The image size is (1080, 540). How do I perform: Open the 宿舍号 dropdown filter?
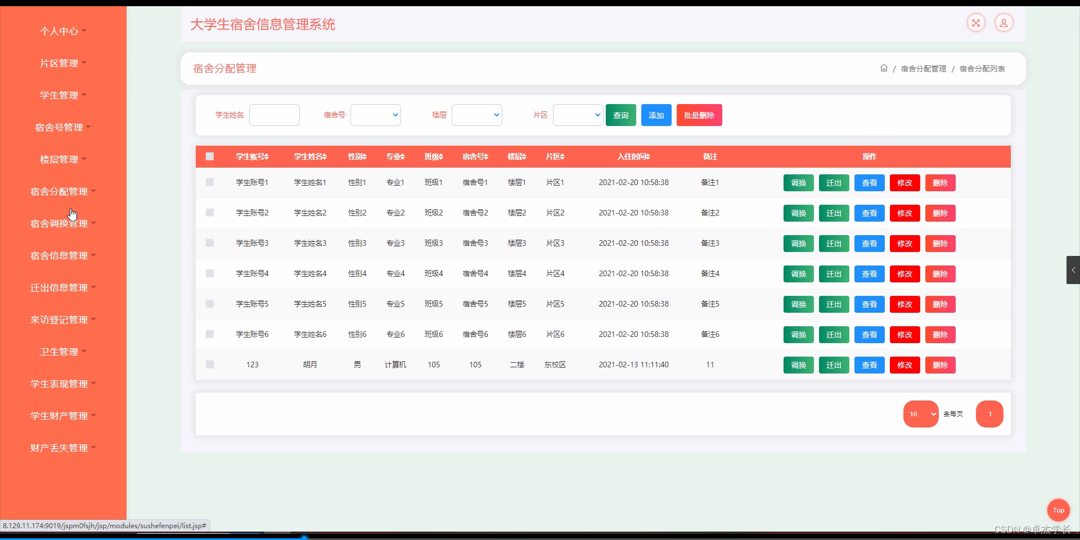(x=375, y=115)
